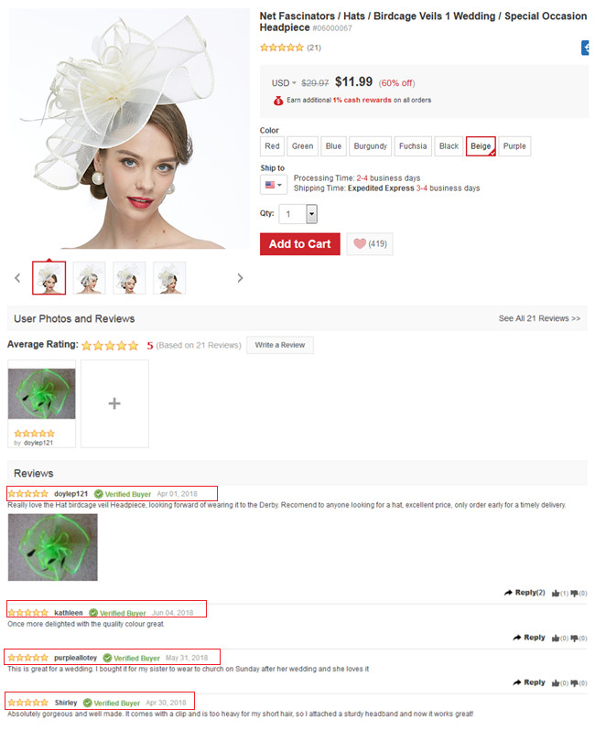Add a user photo with the plus box
Screen dimensions: 595x730
[x=114, y=403]
